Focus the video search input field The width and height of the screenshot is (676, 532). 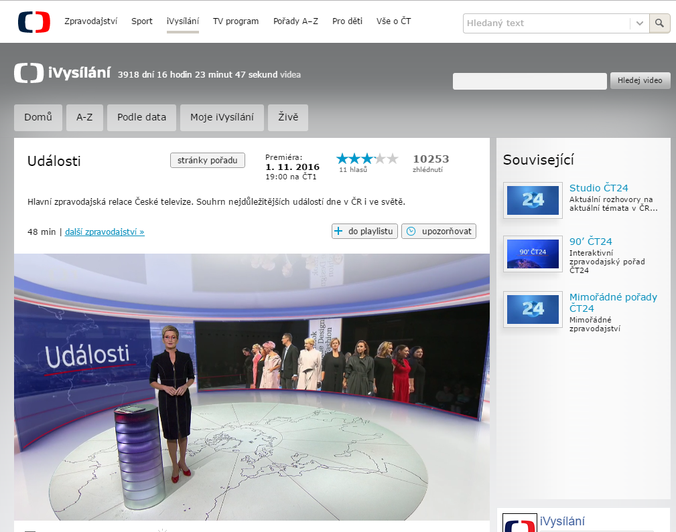pos(529,81)
